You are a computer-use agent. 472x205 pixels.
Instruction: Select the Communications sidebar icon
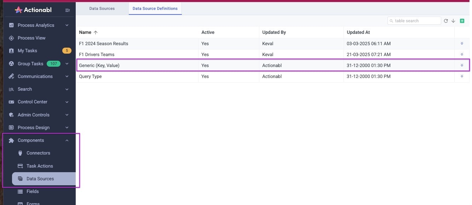(11, 76)
